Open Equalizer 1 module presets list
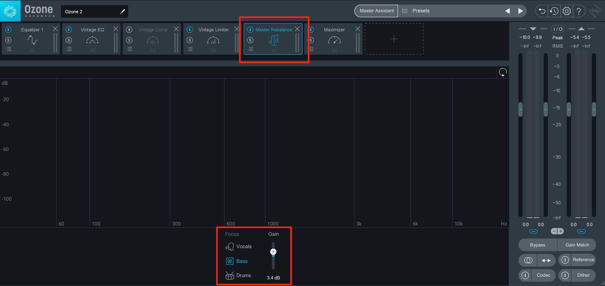The height and width of the screenshot is (286, 605). point(8,49)
